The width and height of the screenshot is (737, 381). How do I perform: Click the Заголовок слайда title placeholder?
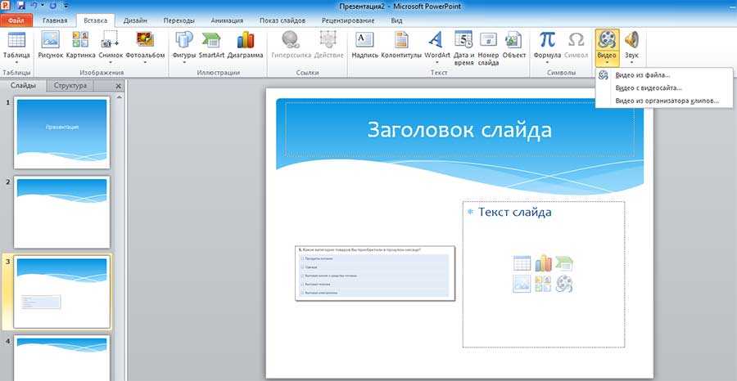(x=459, y=130)
